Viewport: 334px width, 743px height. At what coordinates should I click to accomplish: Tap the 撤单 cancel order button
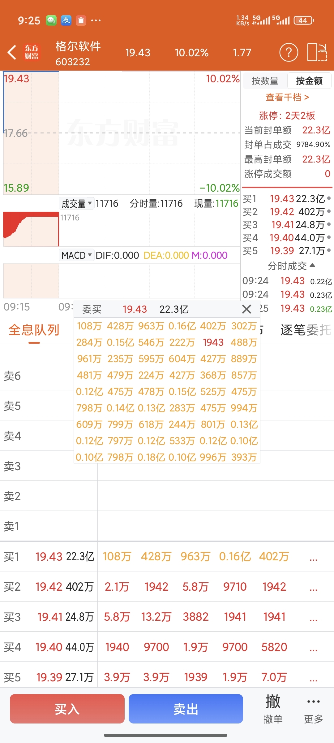click(x=273, y=708)
